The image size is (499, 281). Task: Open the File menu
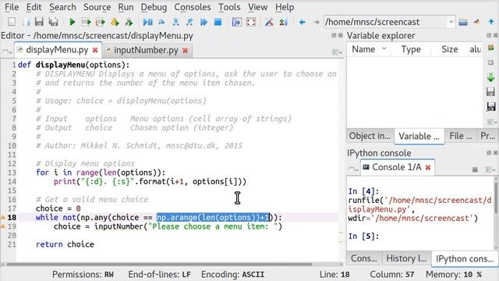click(12, 7)
